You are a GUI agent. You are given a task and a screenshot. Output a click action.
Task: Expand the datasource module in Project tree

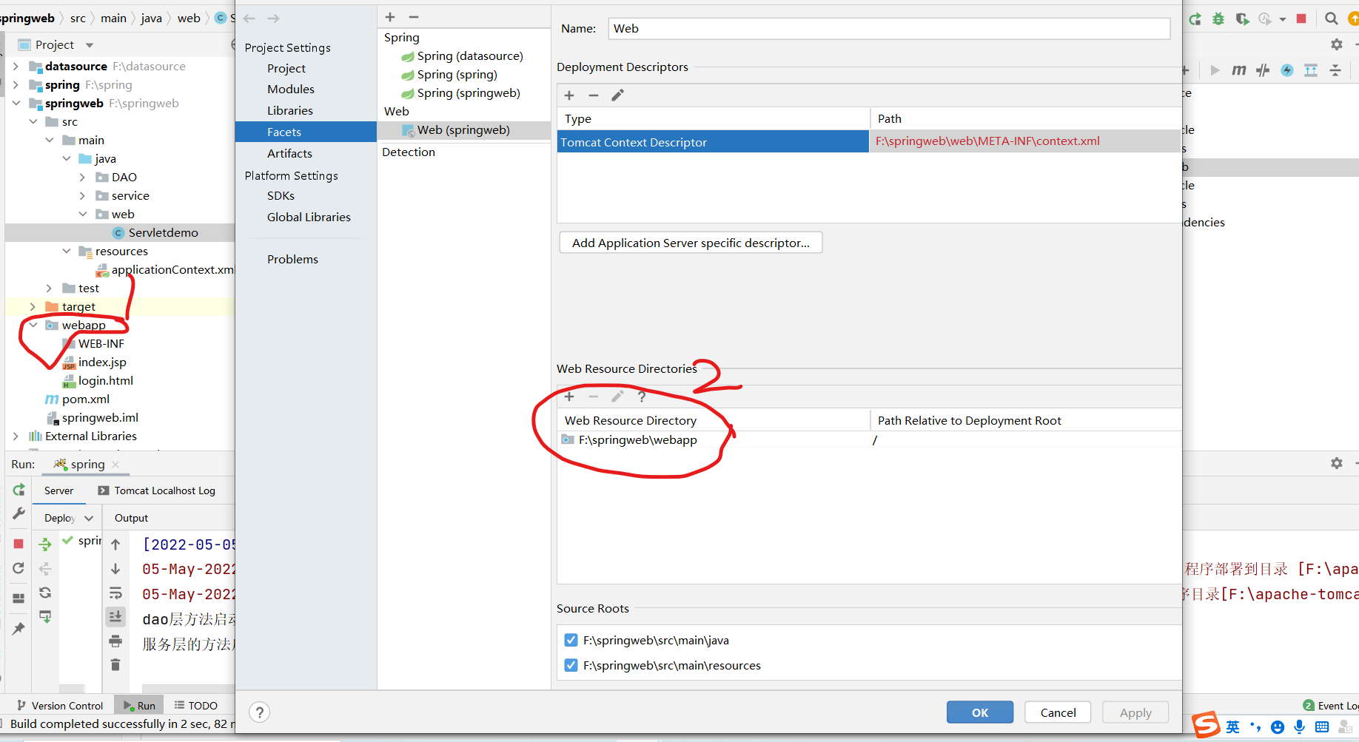[16, 67]
